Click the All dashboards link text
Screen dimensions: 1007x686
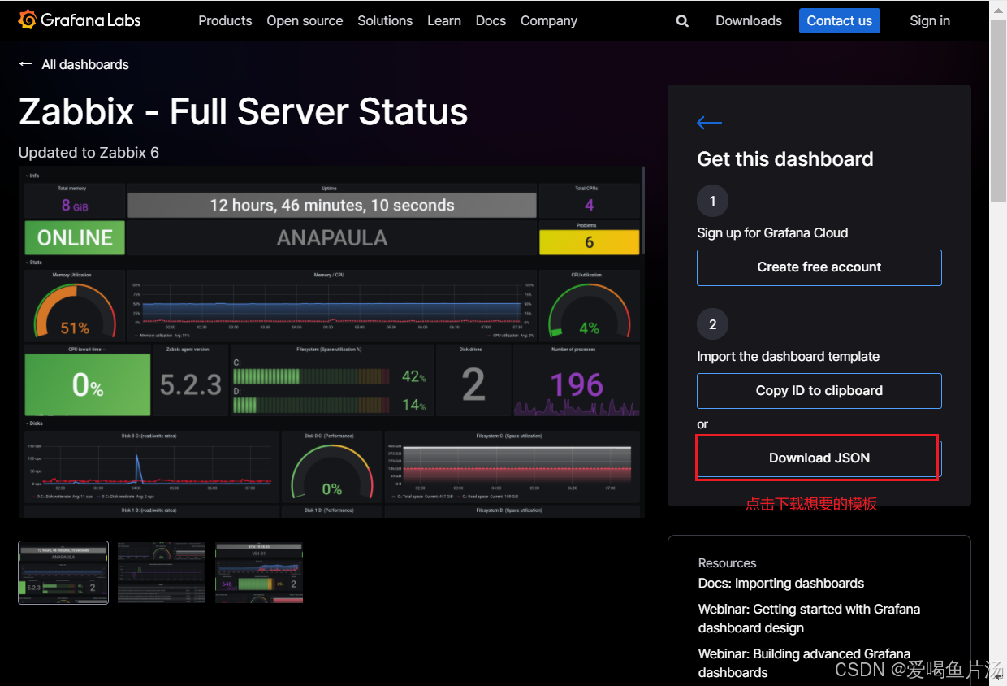85,64
